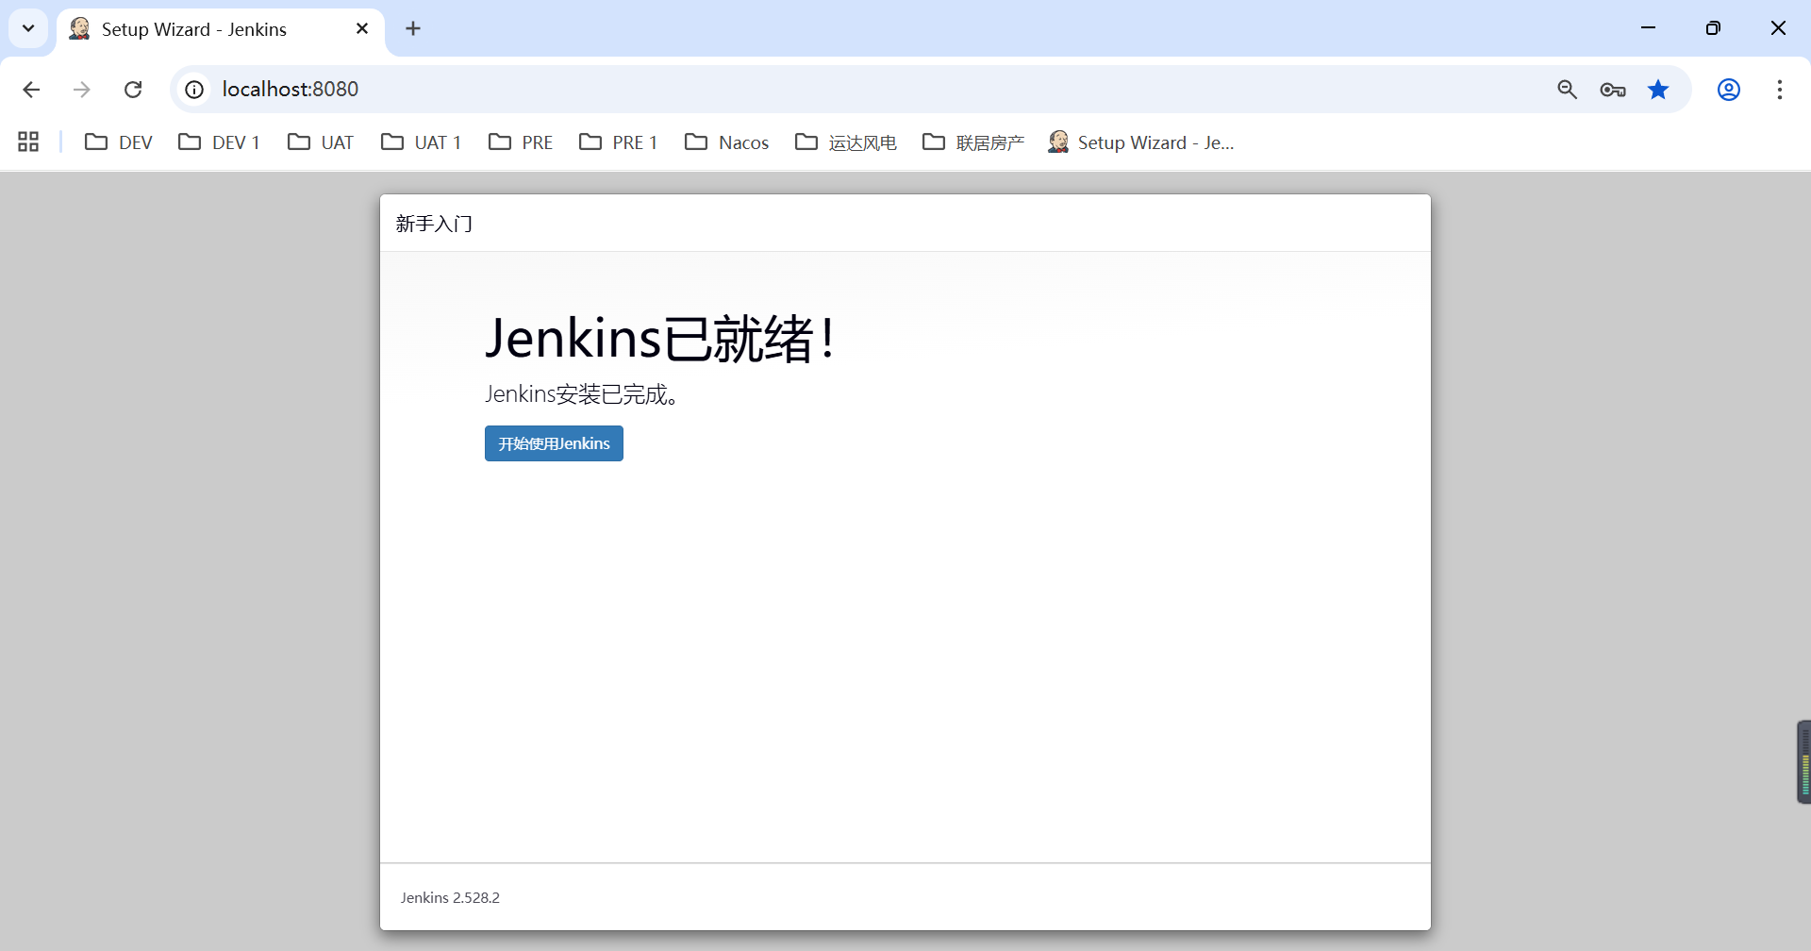Viewport: 1811px width, 951px height.
Task: Click the side widget at right screen edge
Action: 1803,762
